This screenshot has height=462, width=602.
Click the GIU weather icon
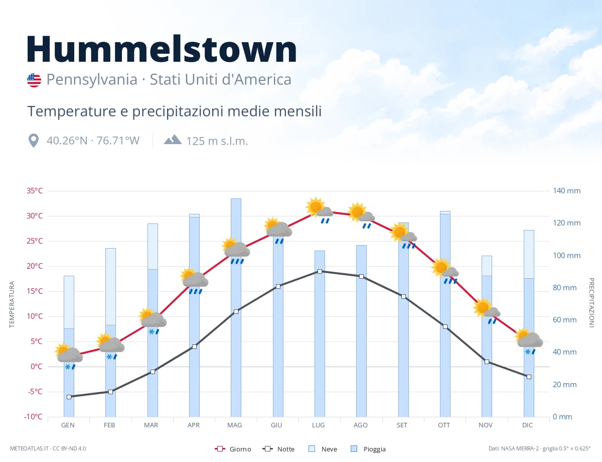point(278,232)
